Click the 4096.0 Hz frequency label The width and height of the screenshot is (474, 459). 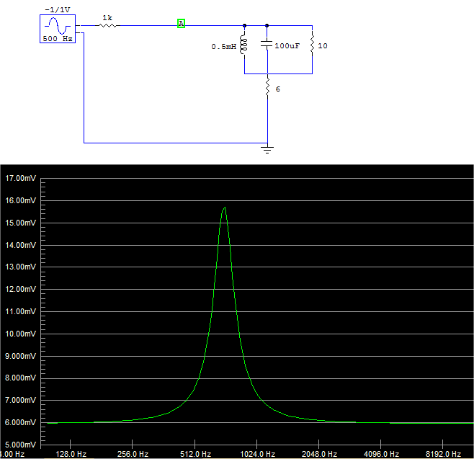coord(382,454)
